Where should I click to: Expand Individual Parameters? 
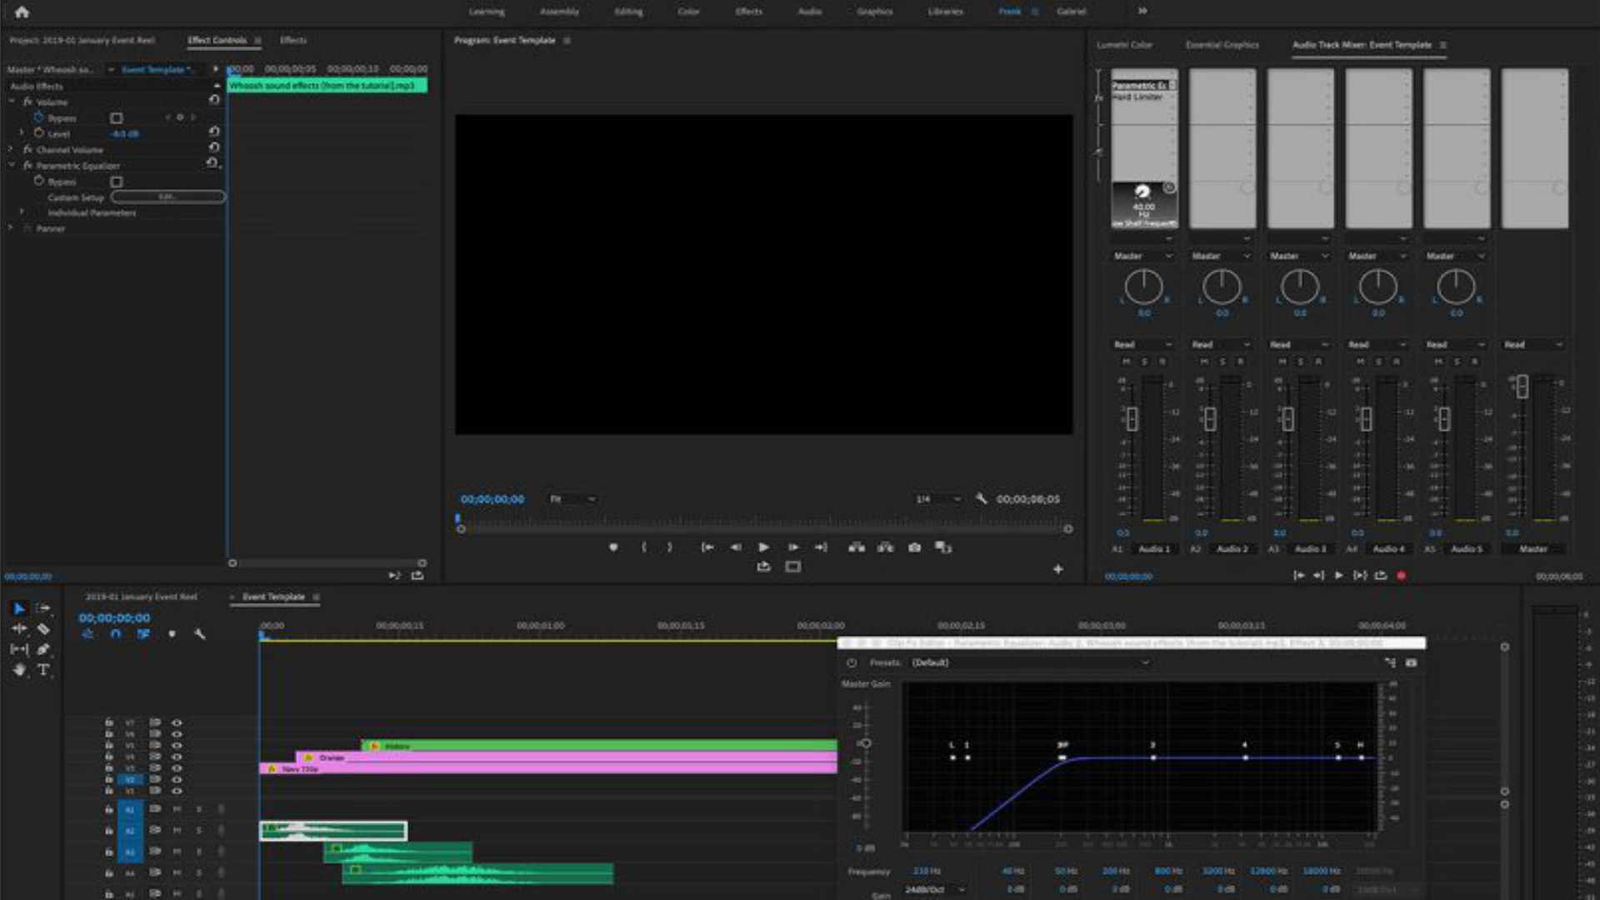pyautogui.click(x=22, y=212)
